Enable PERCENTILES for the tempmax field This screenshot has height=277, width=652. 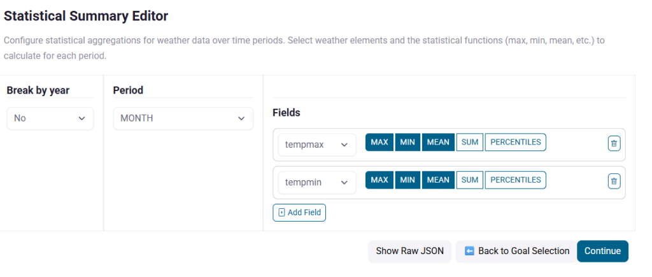[x=515, y=143]
